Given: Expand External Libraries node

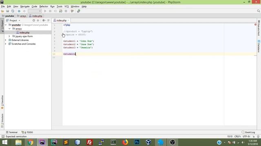Looking at the screenshot, I should coord(6,40).
